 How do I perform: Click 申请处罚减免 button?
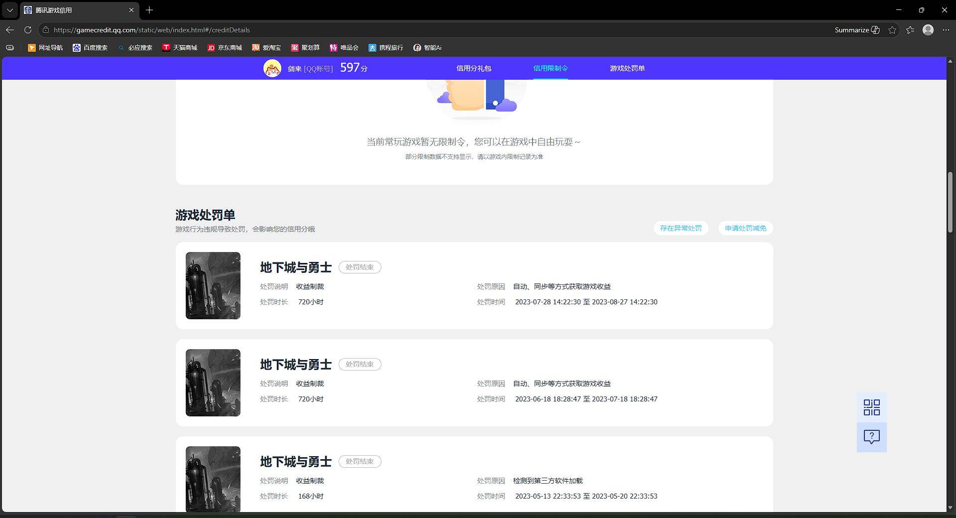[x=745, y=228]
